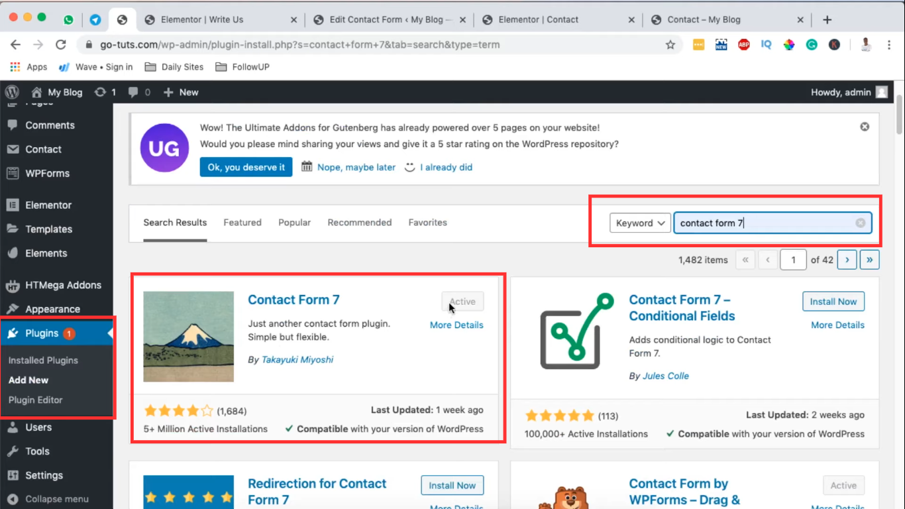
Task: Open a new browser tab
Action: point(827,20)
